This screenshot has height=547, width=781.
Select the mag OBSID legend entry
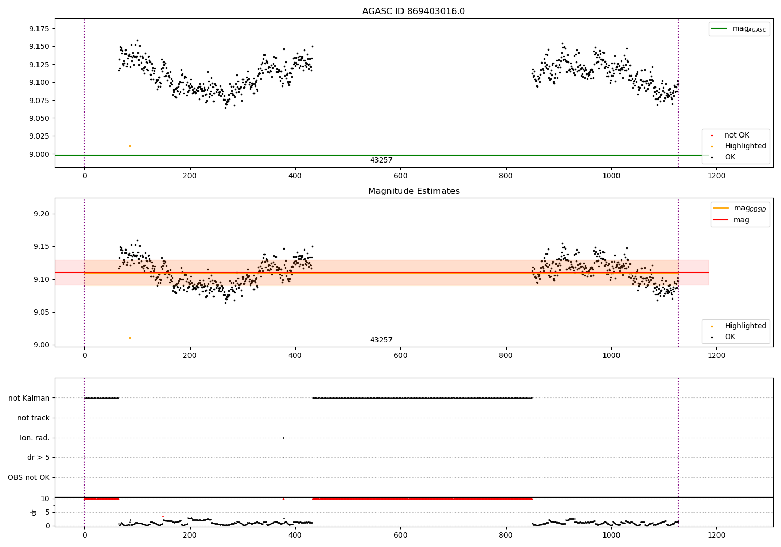739,208
